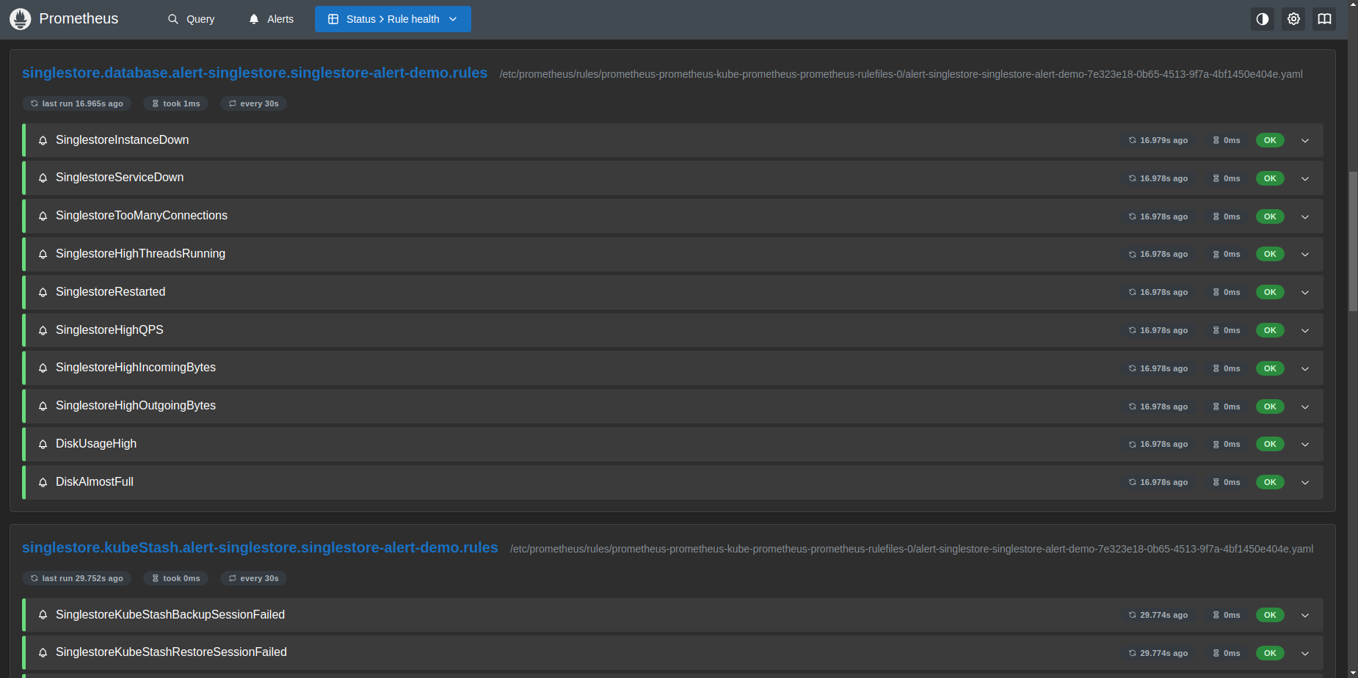Click the OK badge for SinglestoreKubeStashBackupSessionFailed

pyautogui.click(x=1270, y=615)
